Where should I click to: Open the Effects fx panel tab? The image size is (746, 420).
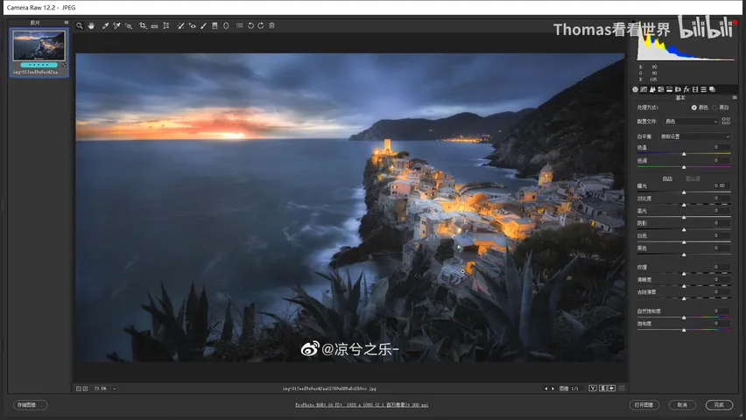coord(686,89)
